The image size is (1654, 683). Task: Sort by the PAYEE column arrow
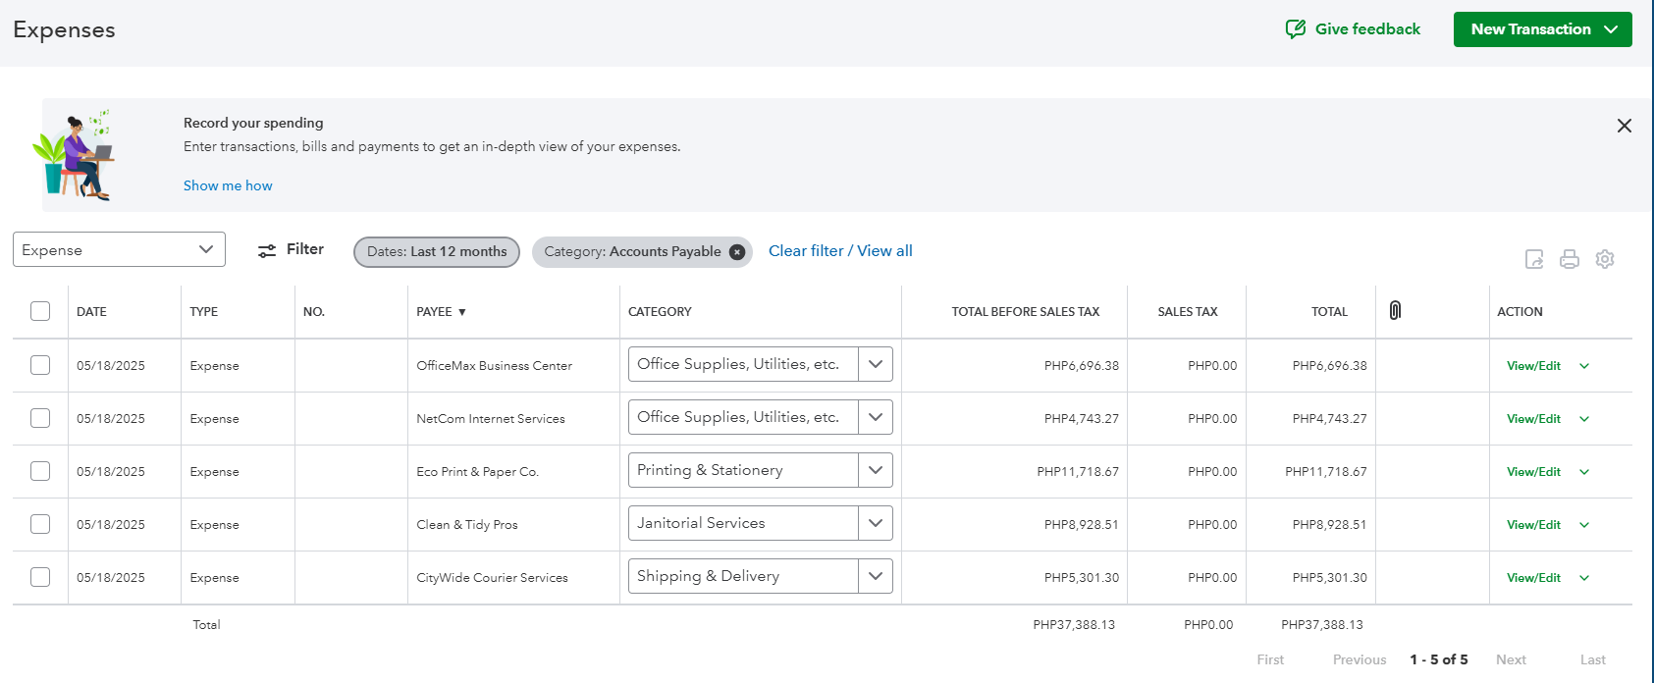462,312
